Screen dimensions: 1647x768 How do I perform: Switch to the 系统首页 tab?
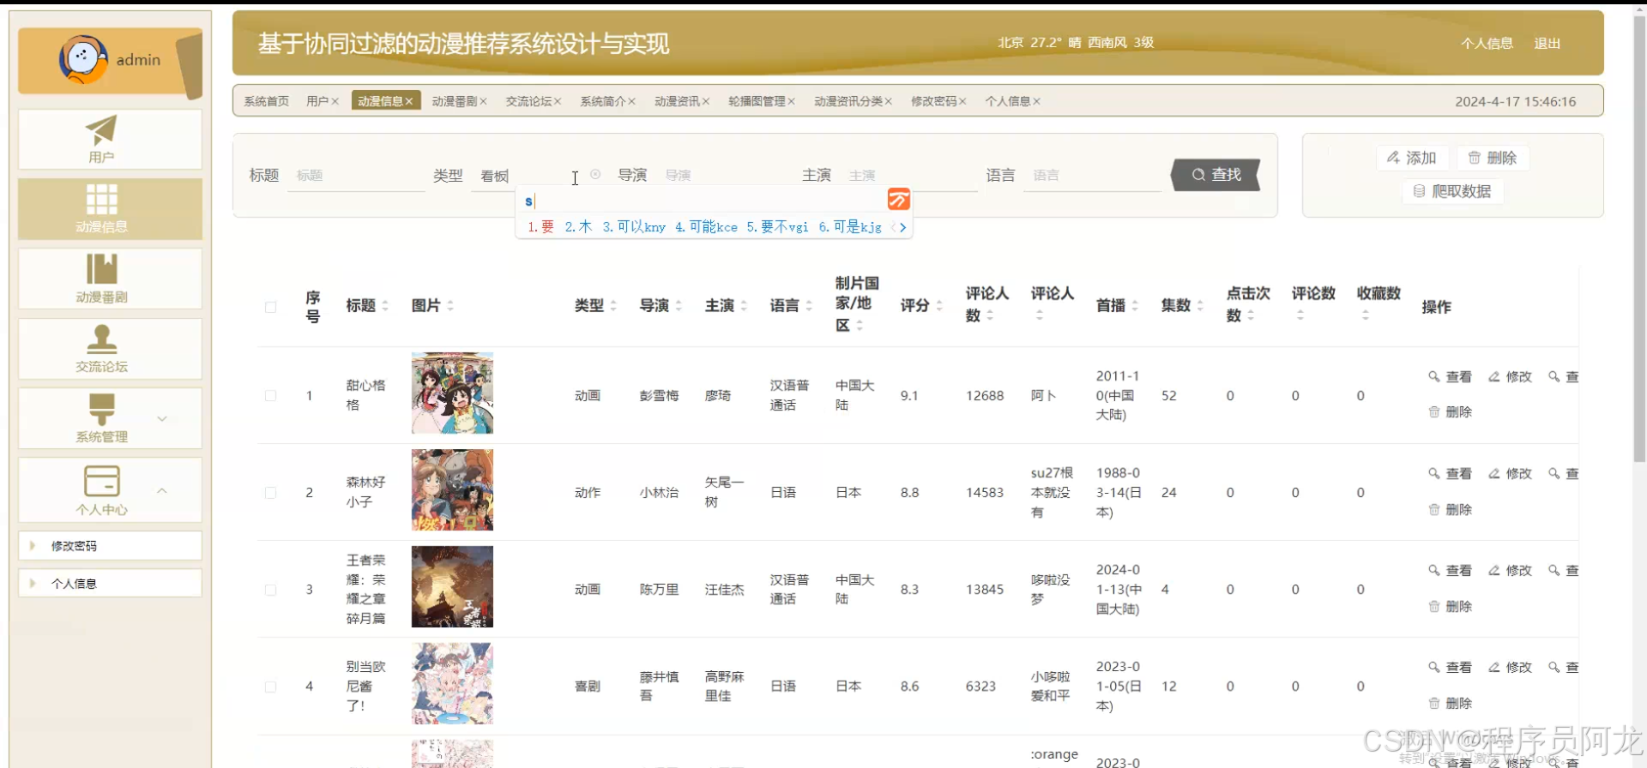coord(267,101)
